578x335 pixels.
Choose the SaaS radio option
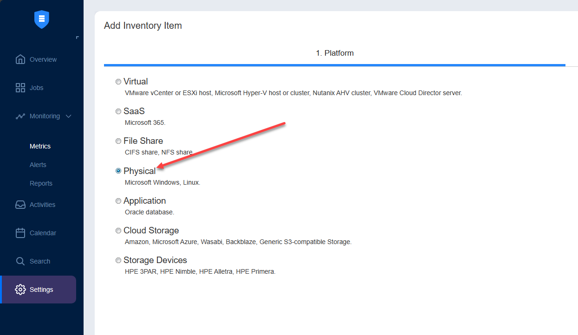tap(118, 111)
